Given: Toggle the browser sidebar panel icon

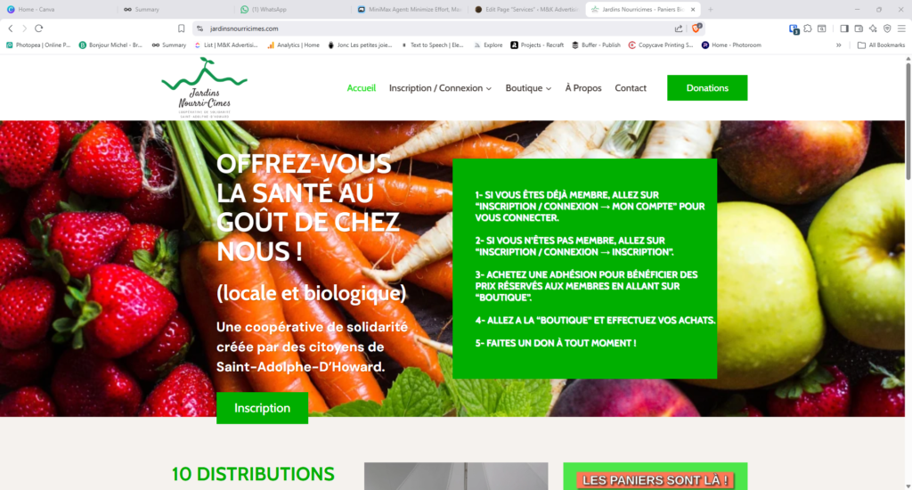Looking at the screenshot, I should click(844, 29).
